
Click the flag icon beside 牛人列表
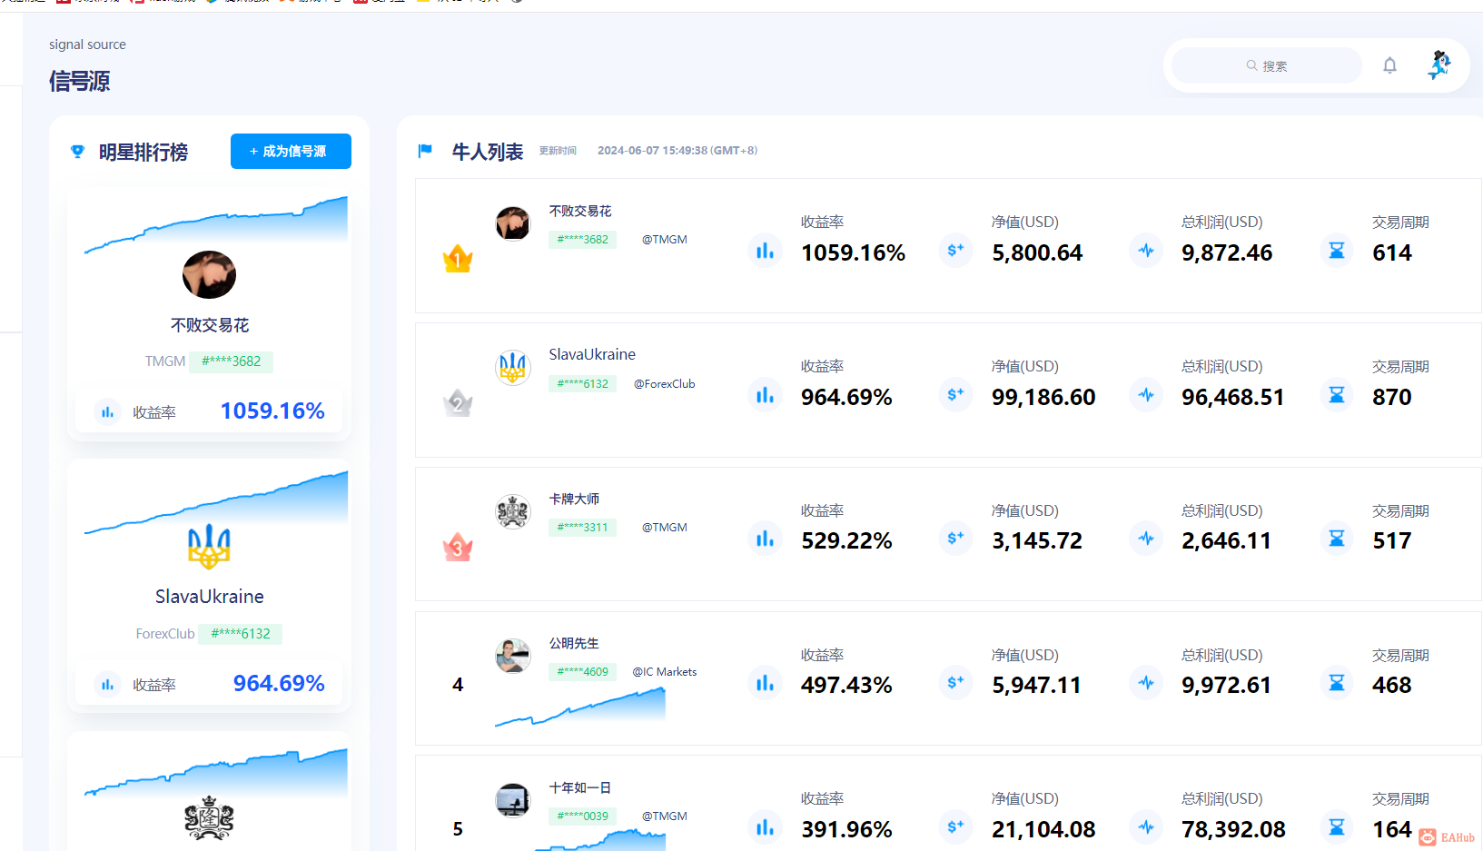[x=425, y=151]
